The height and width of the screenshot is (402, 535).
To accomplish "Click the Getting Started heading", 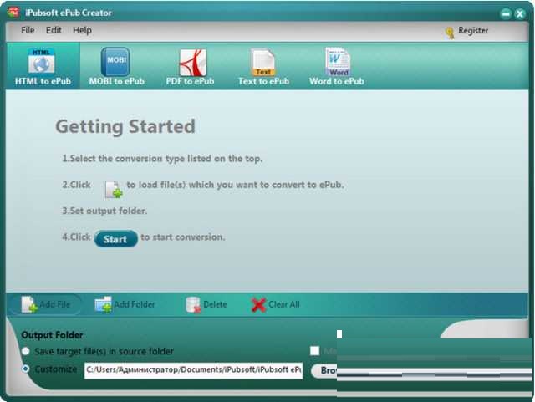I will [125, 126].
